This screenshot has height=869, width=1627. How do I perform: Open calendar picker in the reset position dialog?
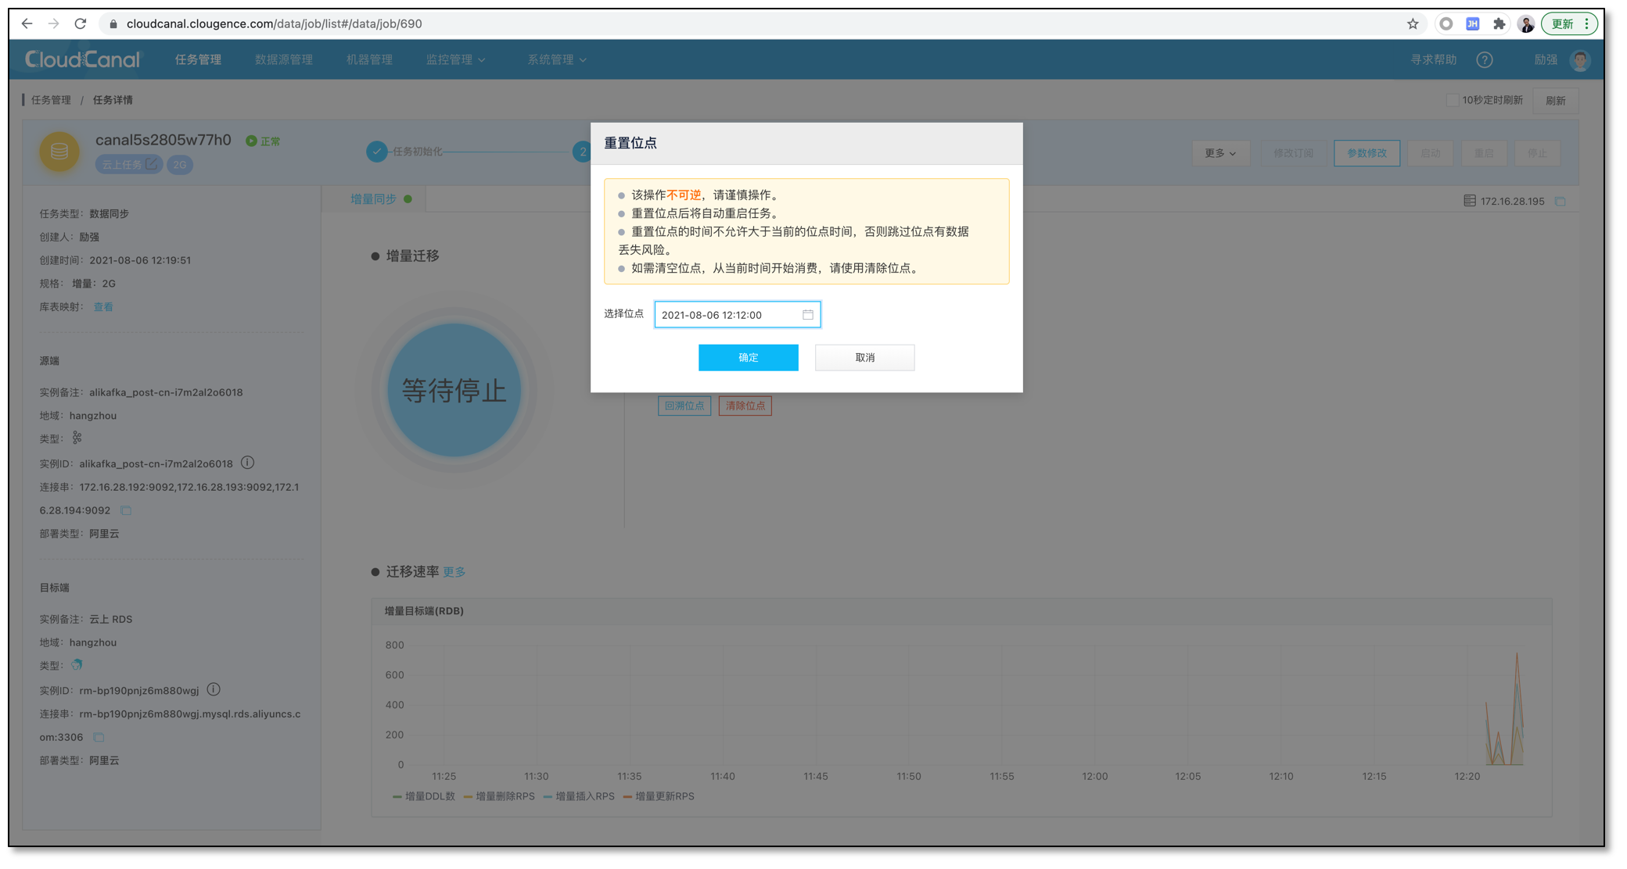pos(808,315)
